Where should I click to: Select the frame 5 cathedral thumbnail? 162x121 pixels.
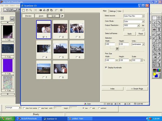tap(60, 48)
